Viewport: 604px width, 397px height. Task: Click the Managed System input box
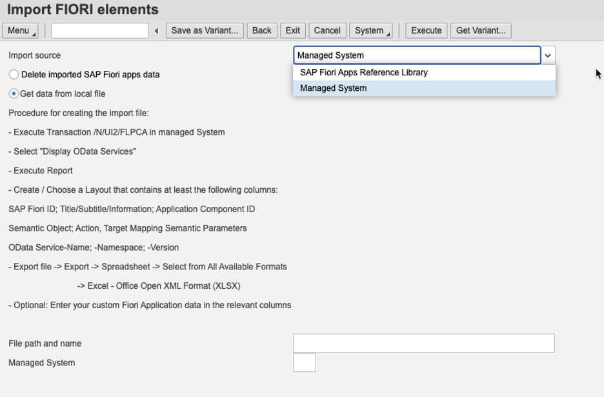coord(305,362)
